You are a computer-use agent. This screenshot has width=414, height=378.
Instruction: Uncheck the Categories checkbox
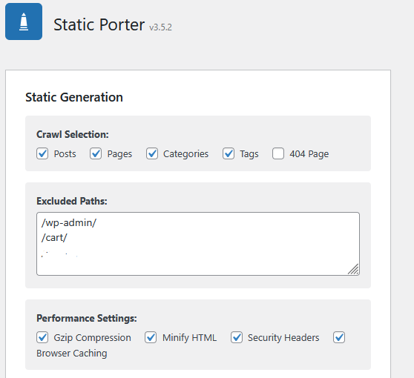tap(152, 153)
